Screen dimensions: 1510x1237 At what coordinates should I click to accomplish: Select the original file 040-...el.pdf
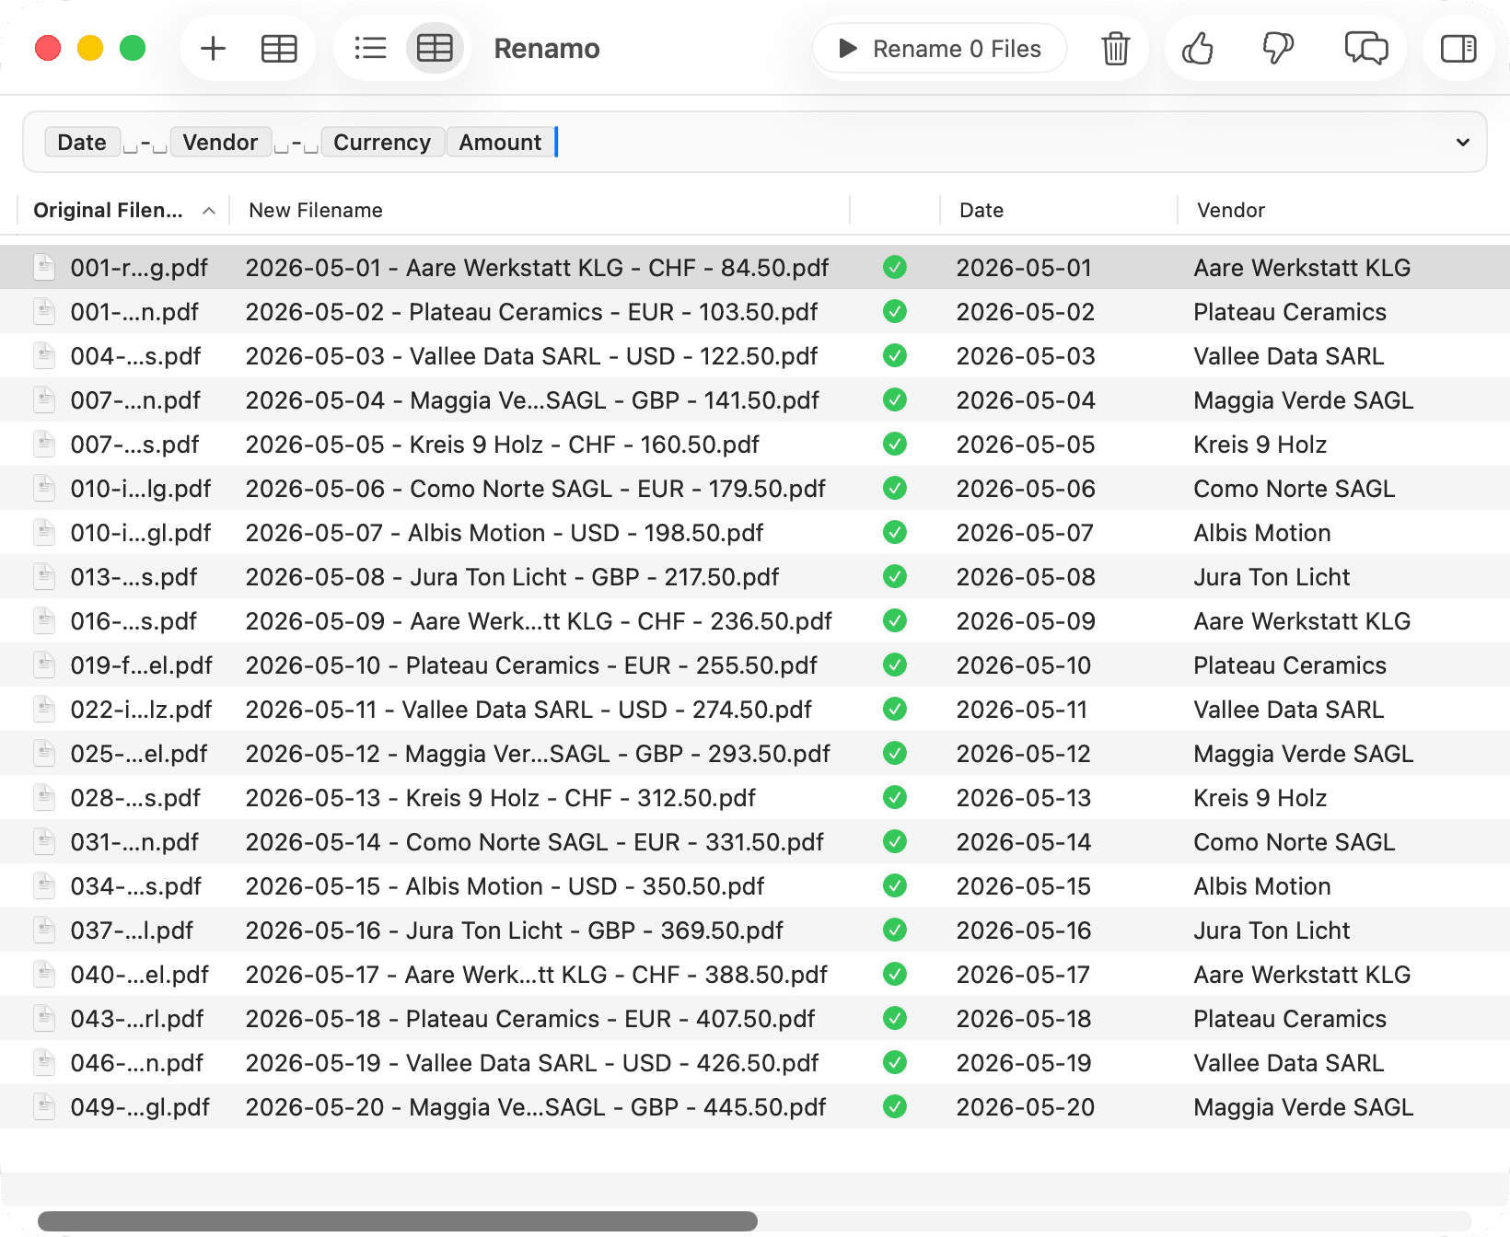140,975
